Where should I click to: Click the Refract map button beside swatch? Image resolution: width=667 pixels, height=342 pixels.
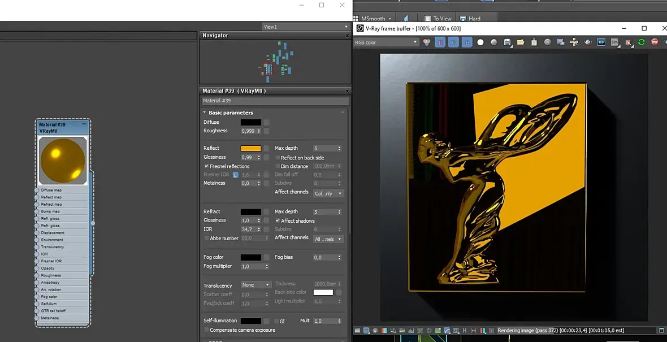266,212
